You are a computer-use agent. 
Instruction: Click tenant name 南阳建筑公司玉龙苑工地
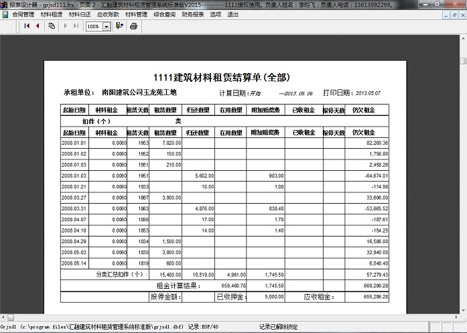139,92
